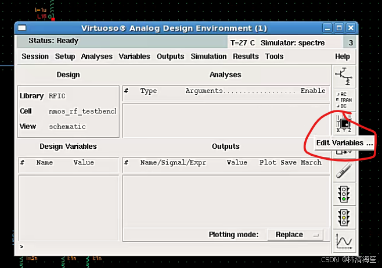Screen dimensions: 382x268
Task: Click the Name/Signal/Expr column header
Action: [x=173, y=162]
